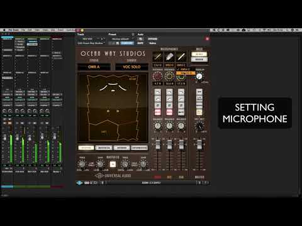Open the Source selector showing VOC SOLO
The image size is (302, 226).
[131, 67]
